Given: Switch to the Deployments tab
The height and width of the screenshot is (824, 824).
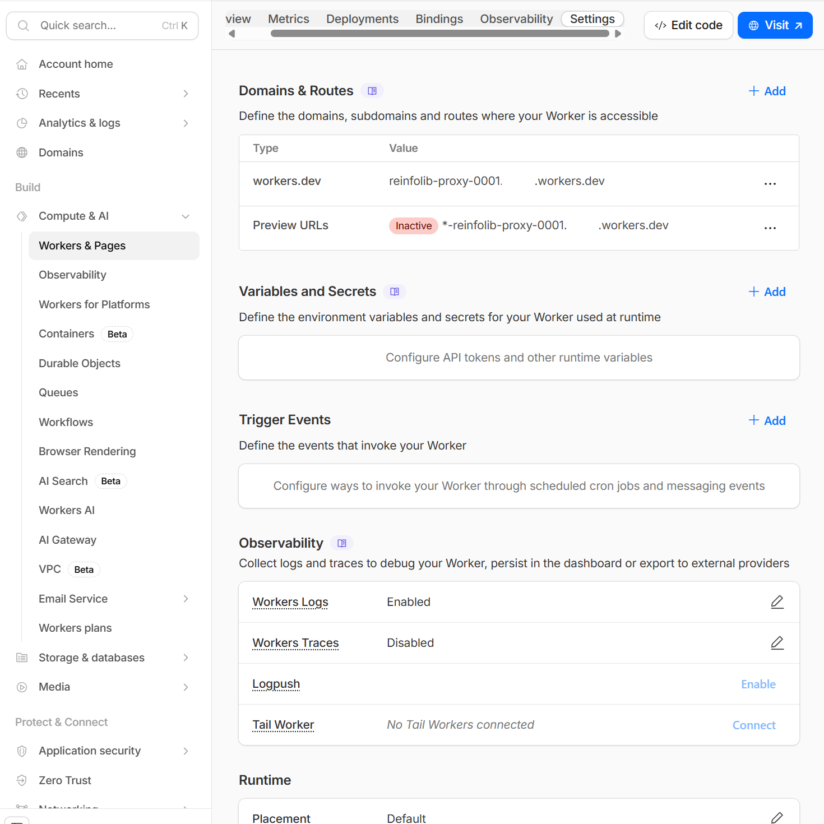Looking at the screenshot, I should [362, 19].
